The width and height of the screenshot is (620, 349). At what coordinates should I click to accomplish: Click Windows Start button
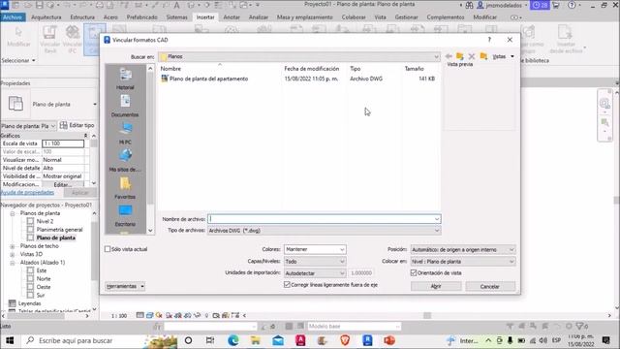[x=10, y=340]
